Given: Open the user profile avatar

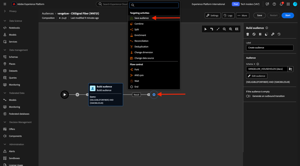Looking at the screenshot, I should click(295, 4).
